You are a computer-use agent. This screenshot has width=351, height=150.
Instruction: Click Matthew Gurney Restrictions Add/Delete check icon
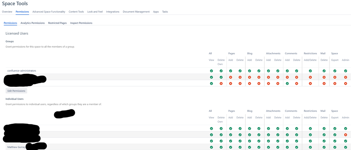pyautogui.click(x=310, y=147)
